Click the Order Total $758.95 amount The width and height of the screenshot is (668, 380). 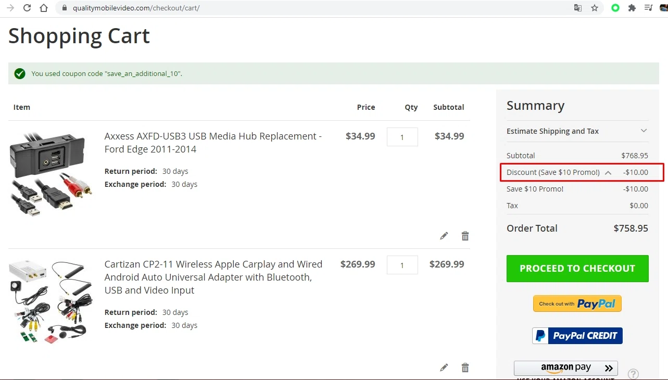tap(631, 228)
